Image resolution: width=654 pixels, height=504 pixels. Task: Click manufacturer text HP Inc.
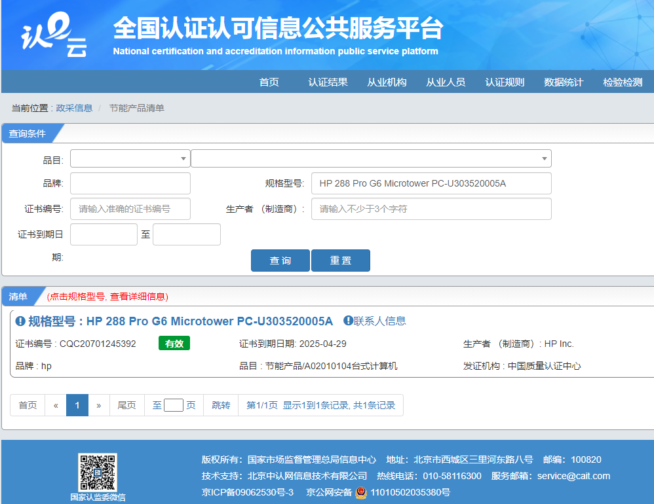[x=559, y=344]
